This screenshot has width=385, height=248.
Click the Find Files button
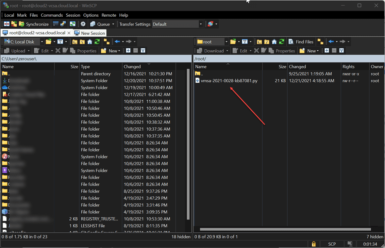301,42
